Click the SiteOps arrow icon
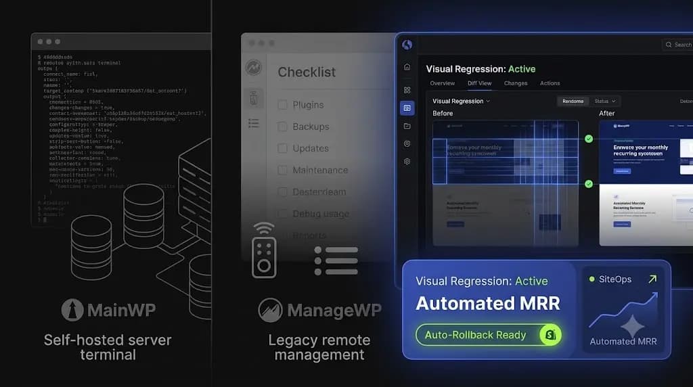Viewport: 693px width, 387px height. pos(652,279)
